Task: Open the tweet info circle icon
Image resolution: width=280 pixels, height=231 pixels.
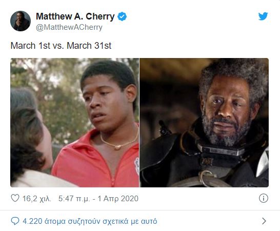Action: 264,198
